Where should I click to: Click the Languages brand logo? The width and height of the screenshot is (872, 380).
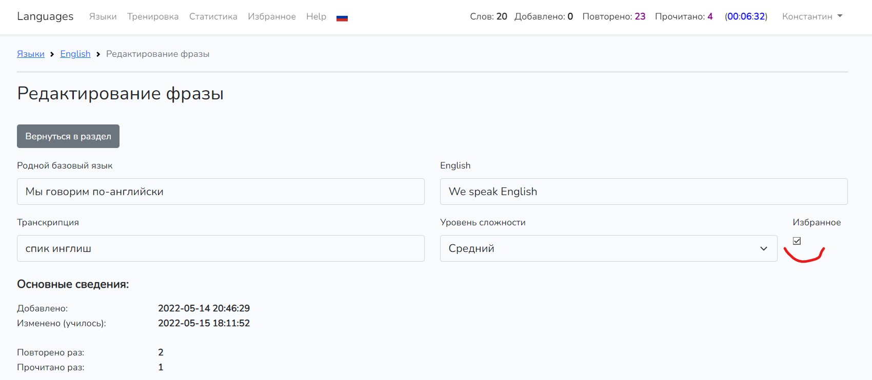point(45,16)
